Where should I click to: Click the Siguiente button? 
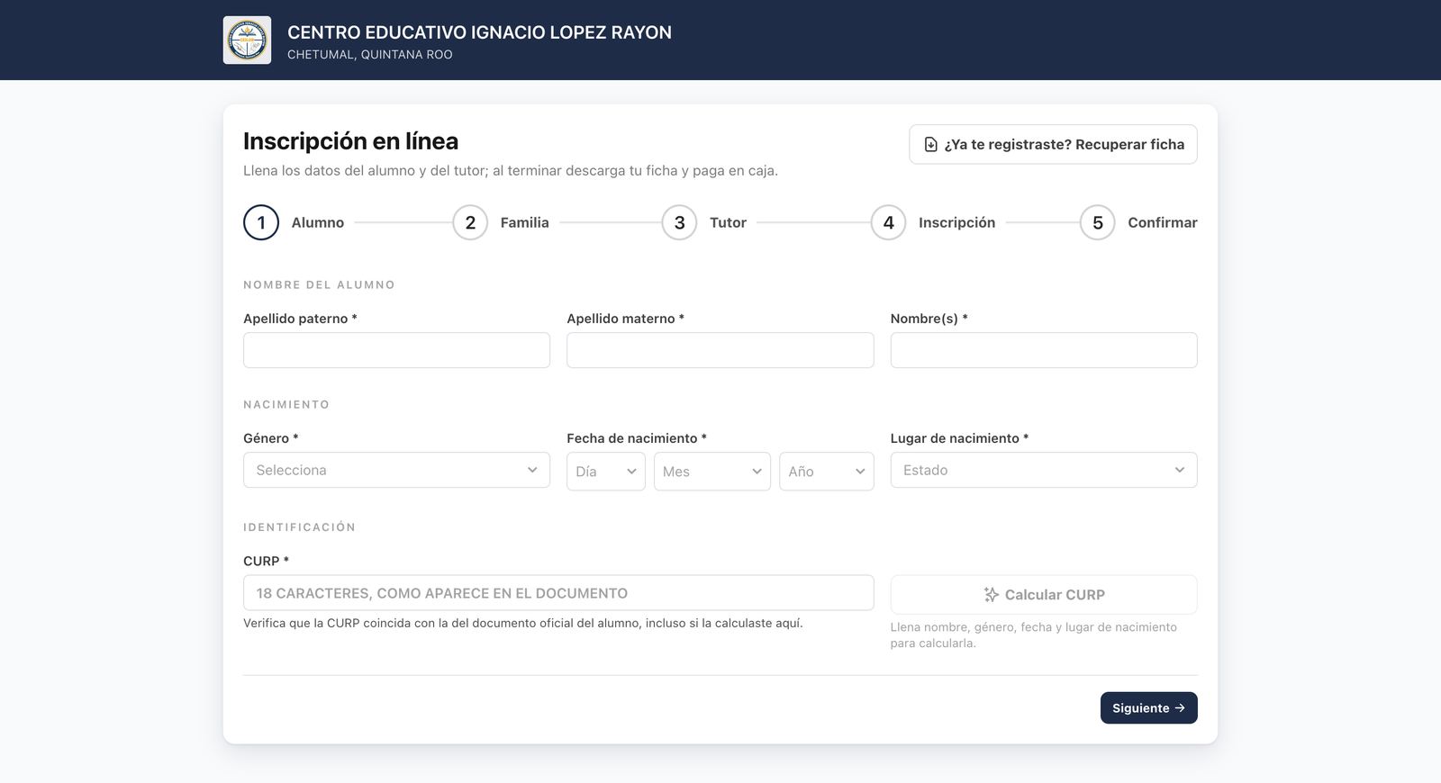tap(1149, 708)
